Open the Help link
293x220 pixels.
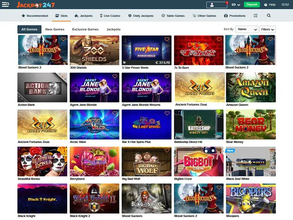270,5
